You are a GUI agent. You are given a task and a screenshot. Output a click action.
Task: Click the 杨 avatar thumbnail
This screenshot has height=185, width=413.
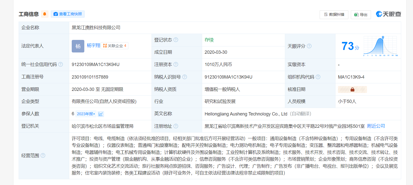(78, 46)
